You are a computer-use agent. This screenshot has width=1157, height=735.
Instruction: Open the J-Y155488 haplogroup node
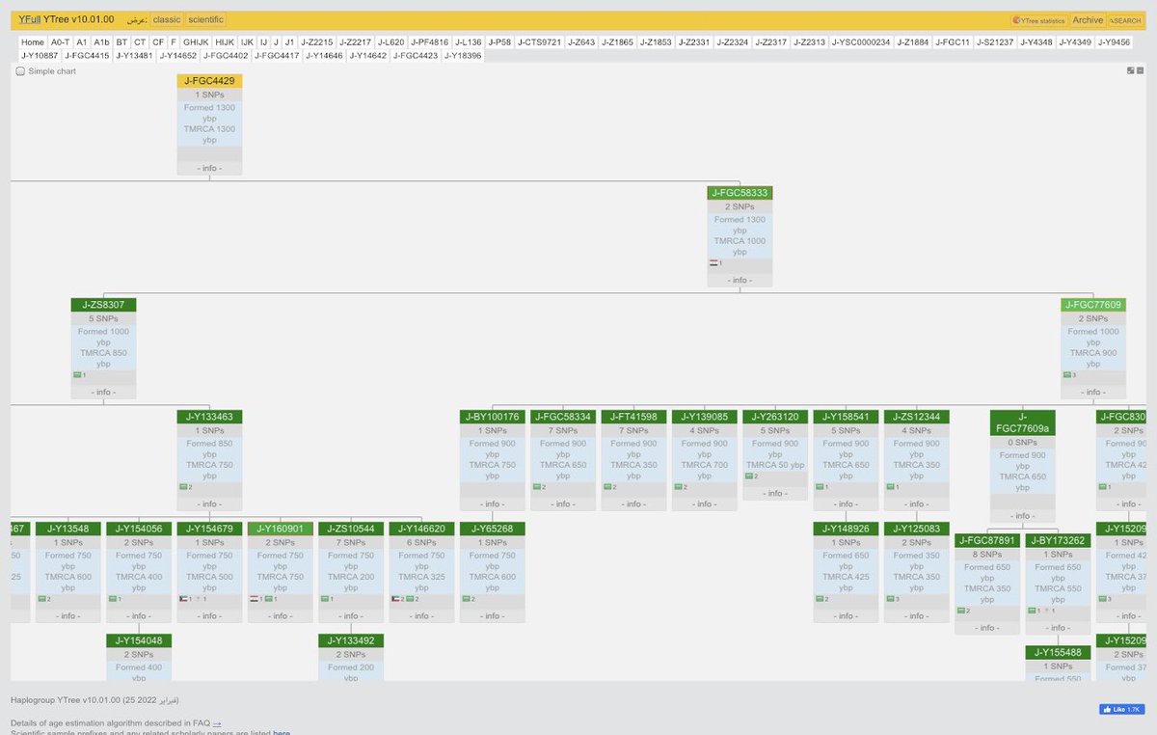[1059, 652]
